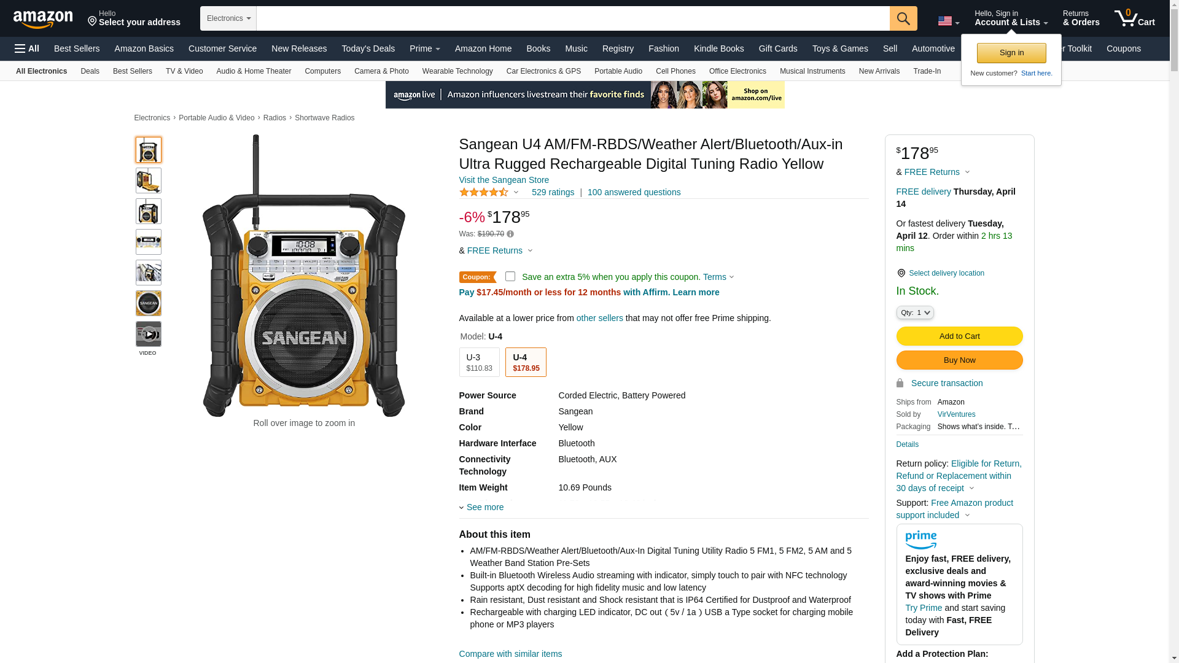Image resolution: width=1179 pixels, height=663 pixels.
Task: Open the shopping cart icon
Action: [x=1134, y=18]
